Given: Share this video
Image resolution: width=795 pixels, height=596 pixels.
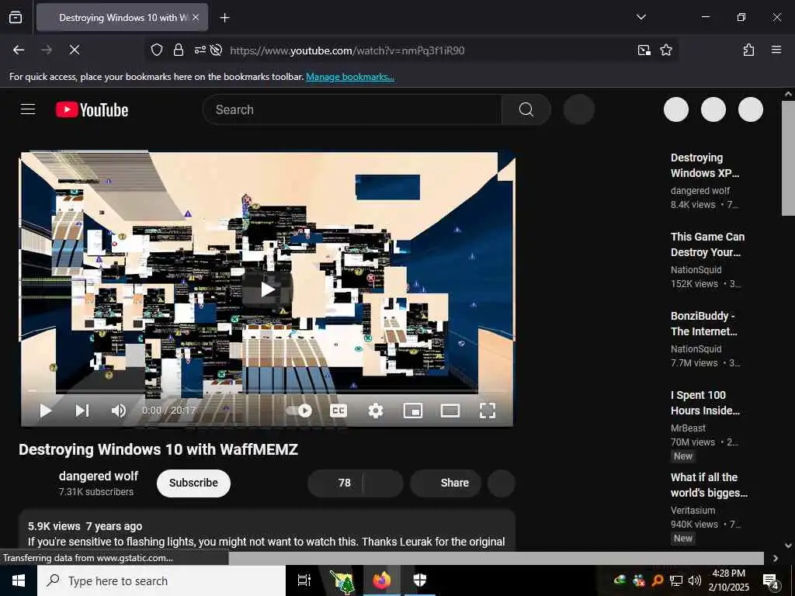Looking at the screenshot, I should point(445,483).
